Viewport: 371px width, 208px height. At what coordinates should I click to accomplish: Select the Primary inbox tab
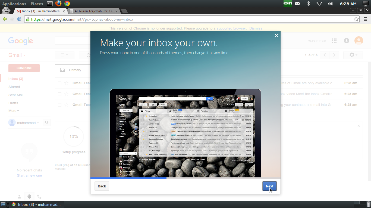(73, 70)
